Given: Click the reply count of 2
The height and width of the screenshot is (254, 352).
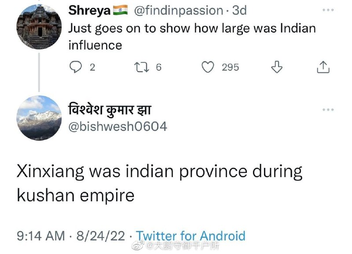Looking at the screenshot, I should pyautogui.click(x=92, y=67).
